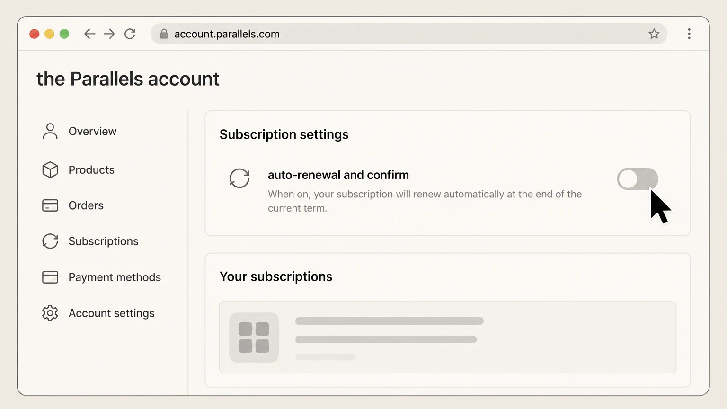The height and width of the screenshot is (409, 727).
Task: Minimize the window with the yellow button
Action: (x=49, y=34)
